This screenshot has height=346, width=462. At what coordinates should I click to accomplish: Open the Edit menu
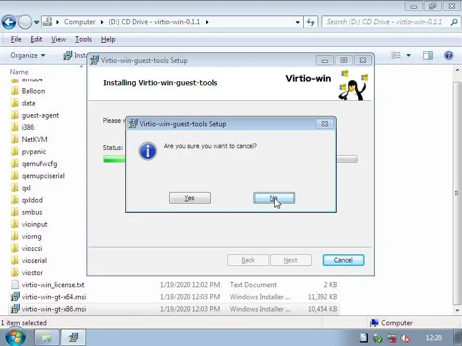[x=36, y=39]
